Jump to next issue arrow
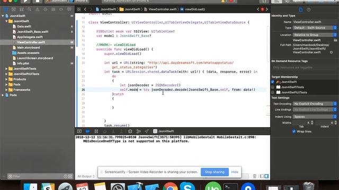339x190 pixels. (267, 9)
